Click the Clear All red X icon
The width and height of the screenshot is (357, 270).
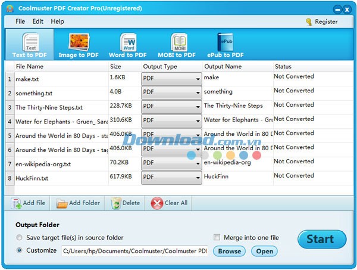[157, 203]
